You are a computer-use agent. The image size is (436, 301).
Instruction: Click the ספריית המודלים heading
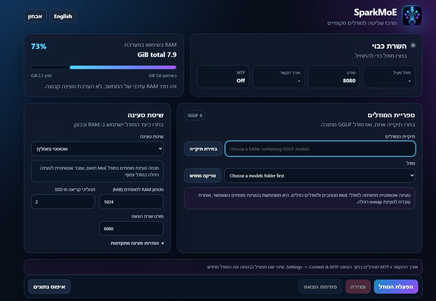(391, 115)
